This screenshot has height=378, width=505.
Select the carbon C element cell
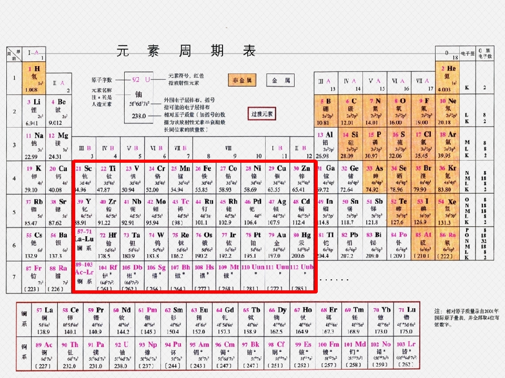351,111
